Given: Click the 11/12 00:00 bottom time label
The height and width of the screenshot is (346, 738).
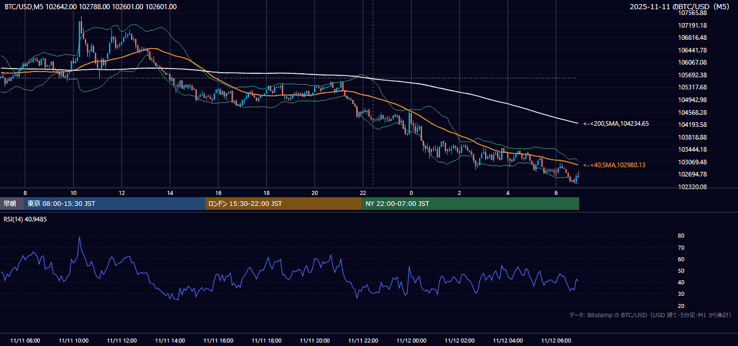Looking at the screenshot, I should point(411,341).
